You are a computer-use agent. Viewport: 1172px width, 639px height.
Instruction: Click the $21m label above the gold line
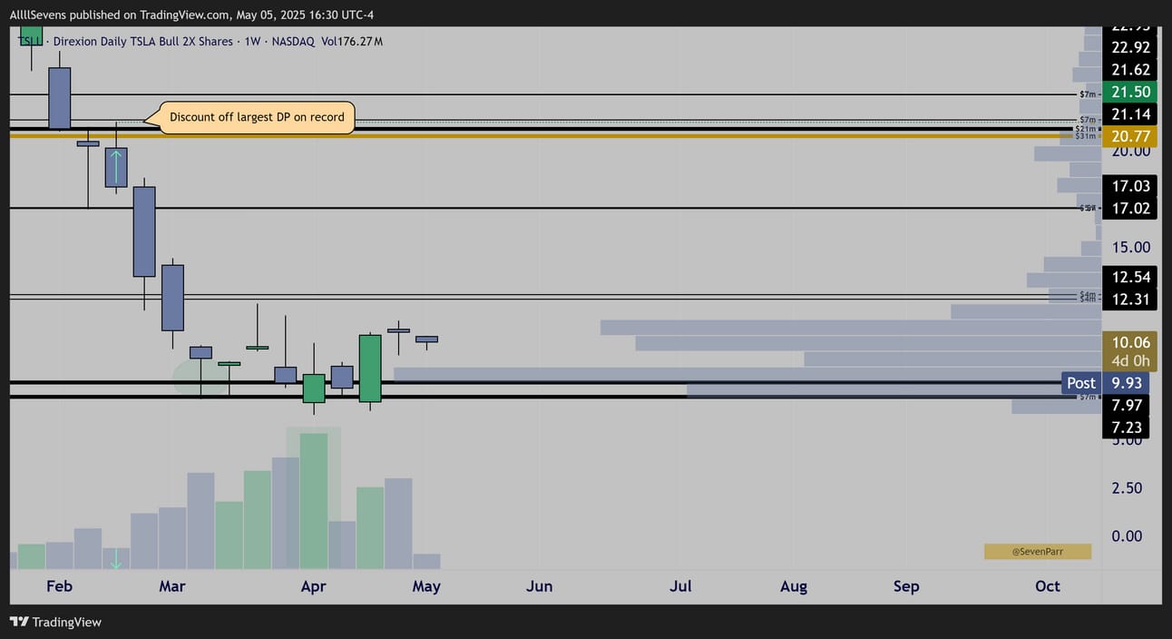1085,129
